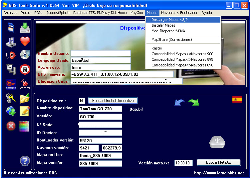Click the Ubicacion Casa field

[x=126, y=81]
